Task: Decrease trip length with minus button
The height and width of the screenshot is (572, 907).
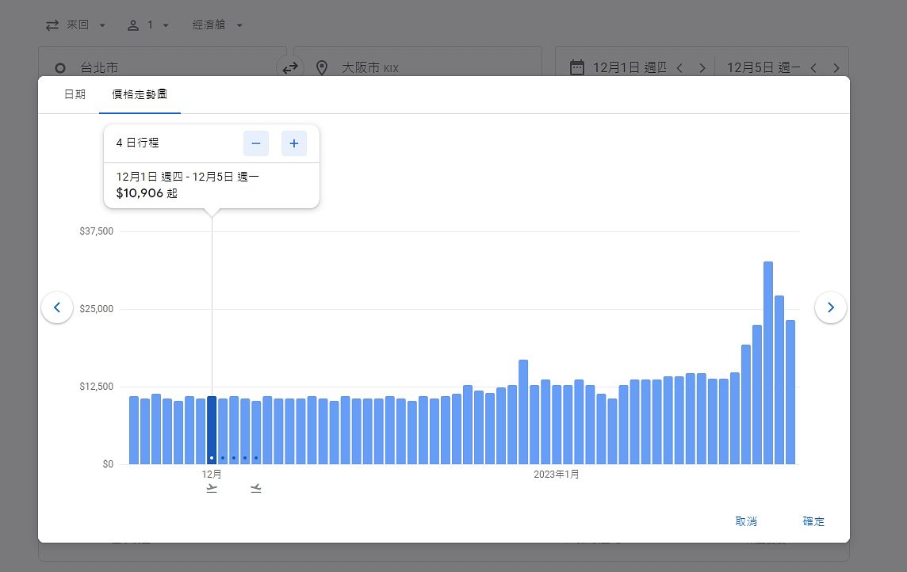Action: (256, 143)
